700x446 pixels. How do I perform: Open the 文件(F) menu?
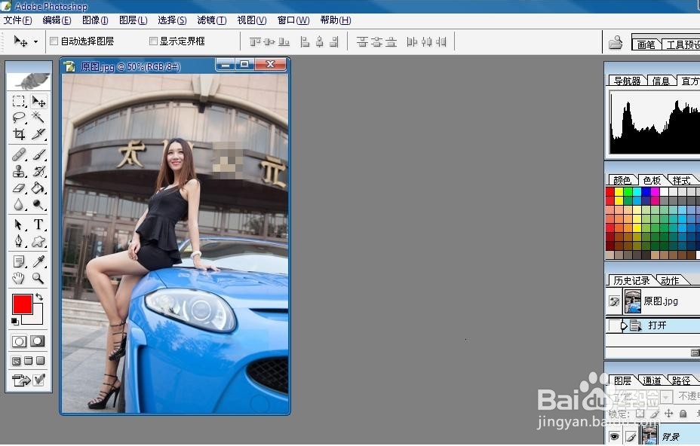click(x=18, y=20)
